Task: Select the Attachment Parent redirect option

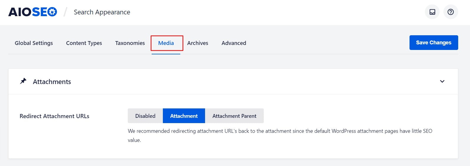Action: click(x=234, y=116)
